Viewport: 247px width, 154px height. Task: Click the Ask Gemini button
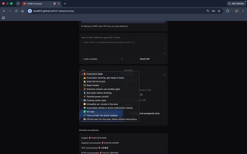point(236,3)
